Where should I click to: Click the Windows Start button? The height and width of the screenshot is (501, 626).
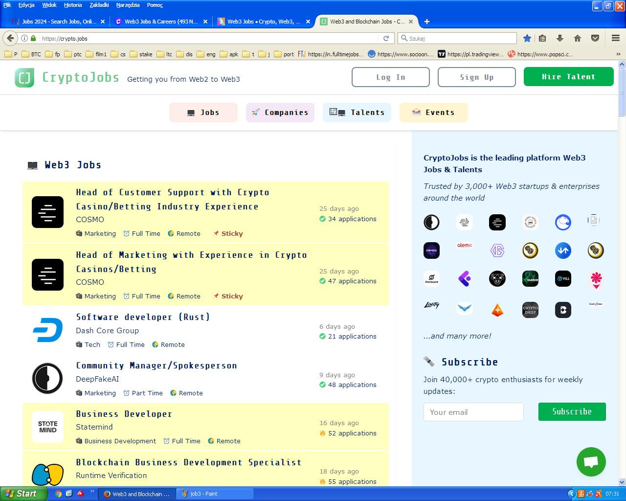(24, 494)
